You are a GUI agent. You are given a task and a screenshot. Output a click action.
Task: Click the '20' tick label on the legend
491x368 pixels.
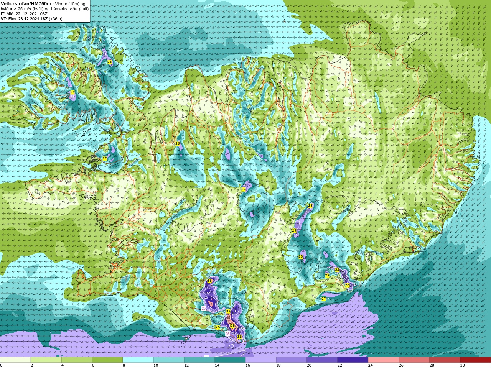coord(309,365)
